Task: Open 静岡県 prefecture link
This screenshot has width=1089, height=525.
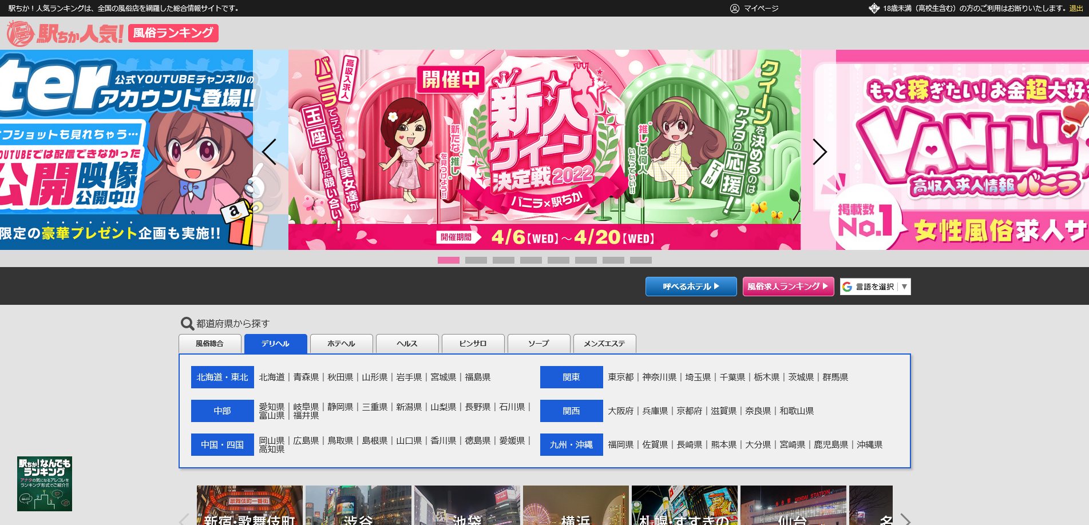Action: coord(340,407)
